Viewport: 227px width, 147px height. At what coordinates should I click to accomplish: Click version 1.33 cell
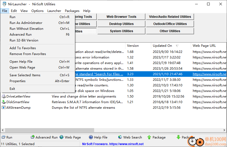(130, 80)
